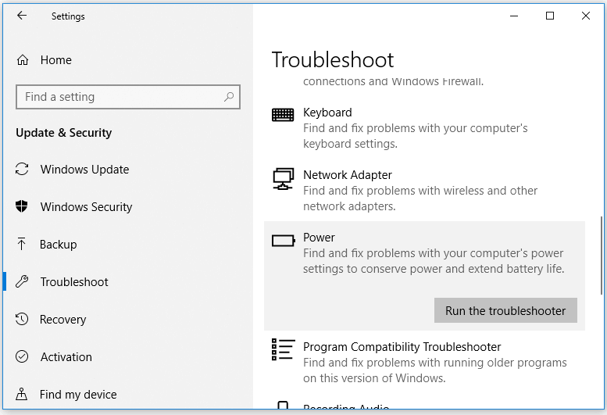The height and width of the screenshot is (415, 607).
Task: Click the Power battery icon
Action: (x=283, y=241)
